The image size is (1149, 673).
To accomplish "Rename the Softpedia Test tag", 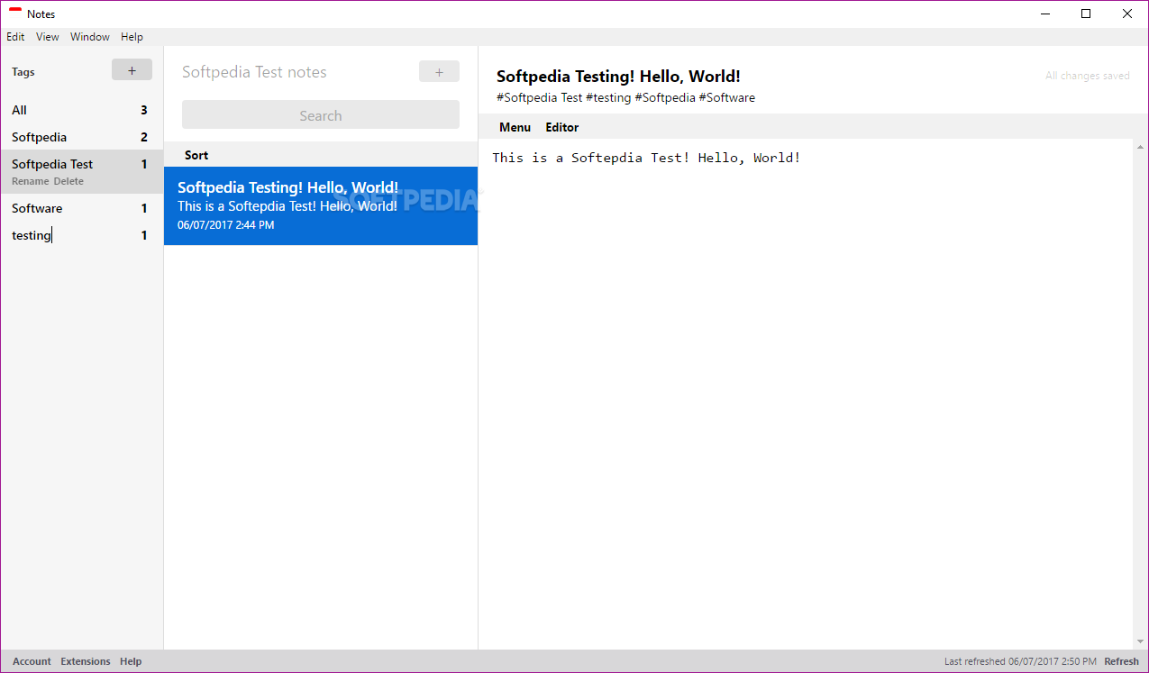I will pyautogui.click(x=31, y=181).
